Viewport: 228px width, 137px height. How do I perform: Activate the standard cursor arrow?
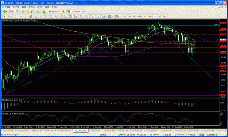click(4, 16)
